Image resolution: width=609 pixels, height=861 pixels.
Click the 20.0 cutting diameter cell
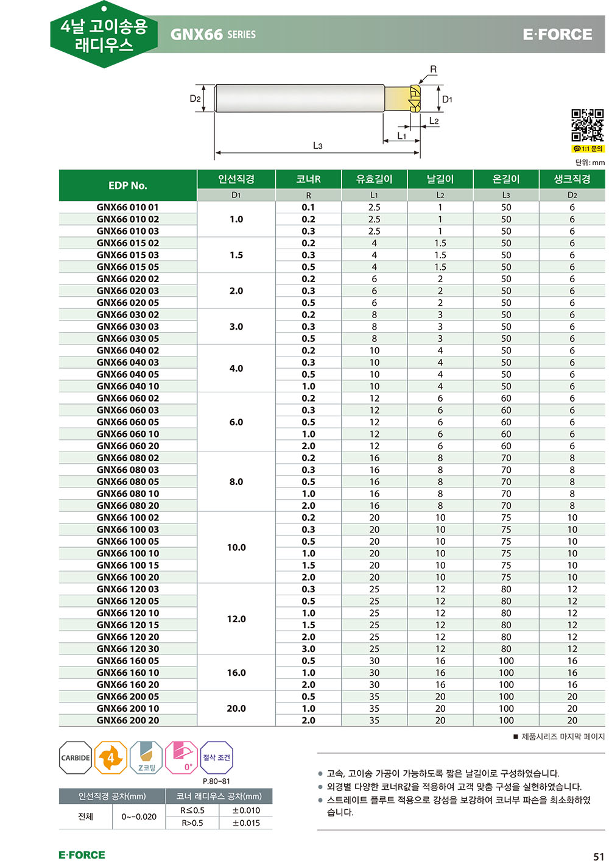236,709
